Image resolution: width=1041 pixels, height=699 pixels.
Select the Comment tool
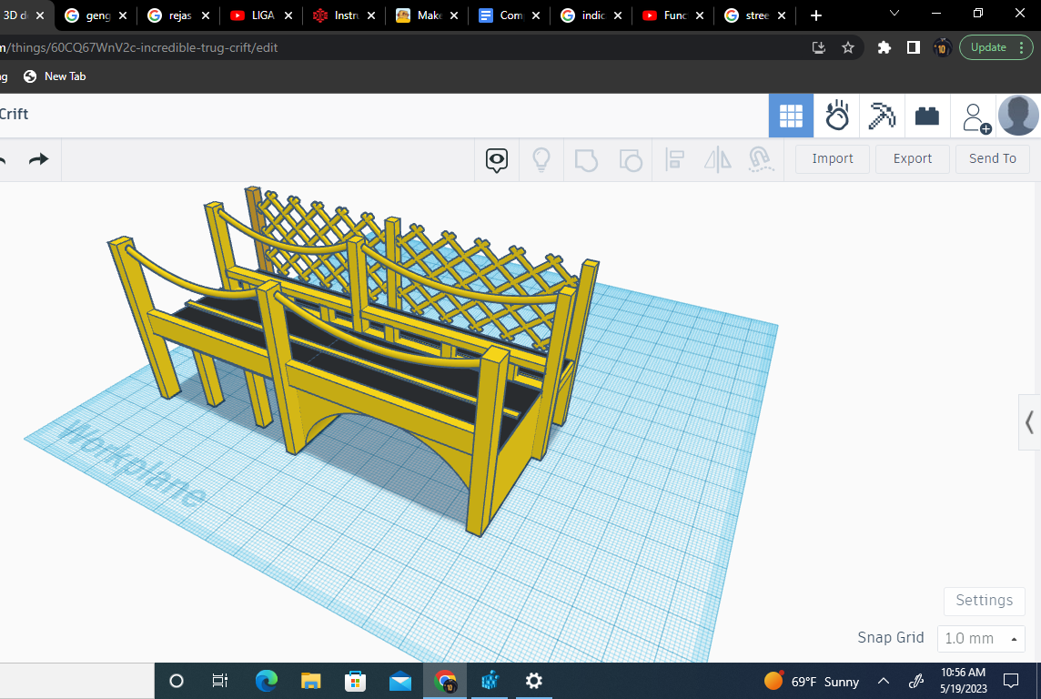point(496,158)
